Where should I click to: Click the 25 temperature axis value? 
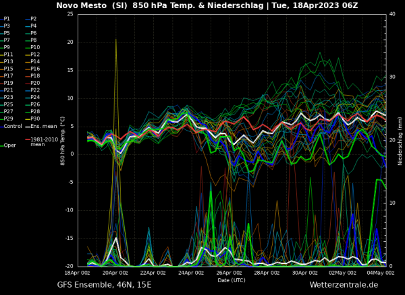pos(70,14)
